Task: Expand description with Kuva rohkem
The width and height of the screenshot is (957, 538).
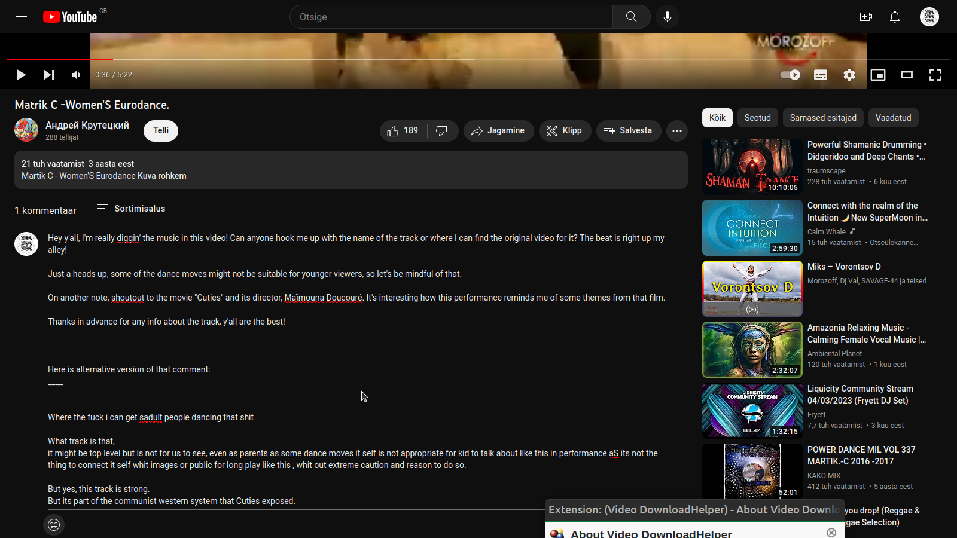Action: tap(162, 176)
